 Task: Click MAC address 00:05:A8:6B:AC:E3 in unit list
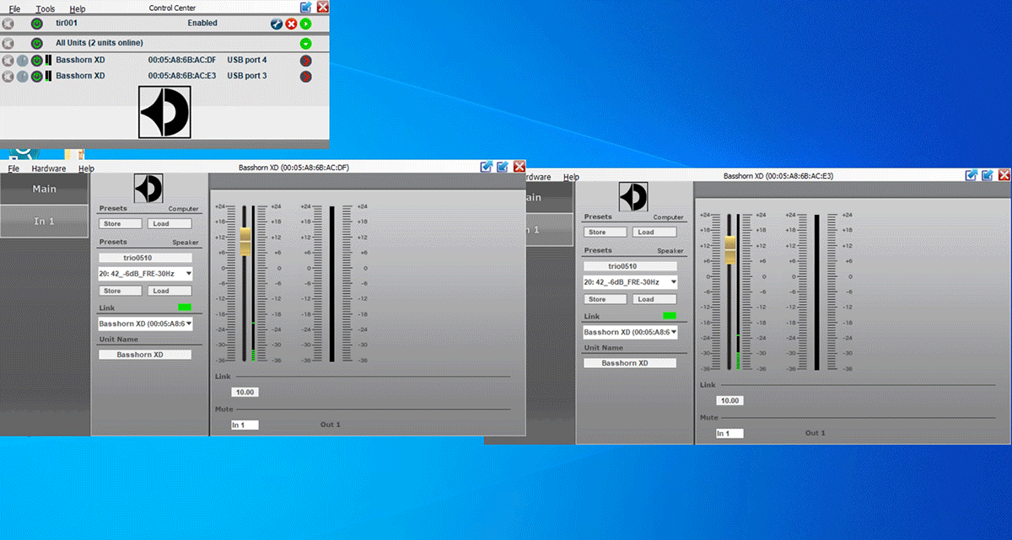[182, 76]
